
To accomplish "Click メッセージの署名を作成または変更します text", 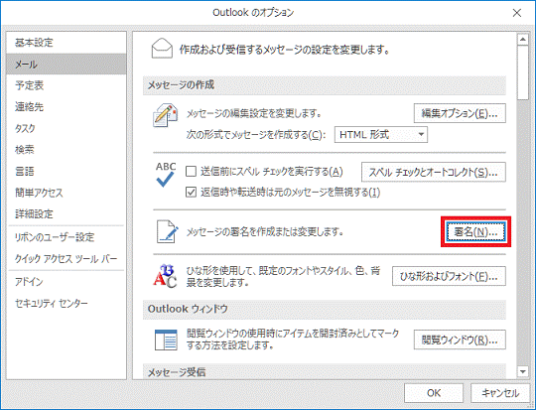I will click(x=265, y=232).
